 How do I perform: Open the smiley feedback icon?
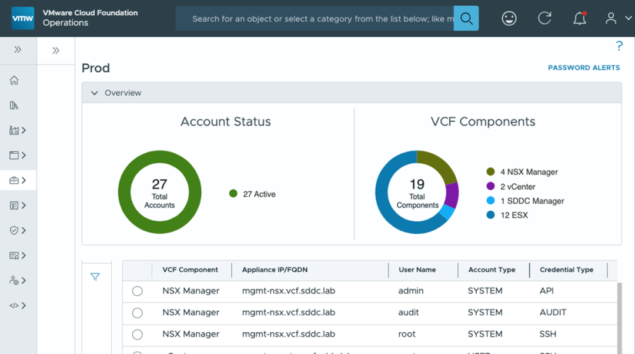pos(509,19)
